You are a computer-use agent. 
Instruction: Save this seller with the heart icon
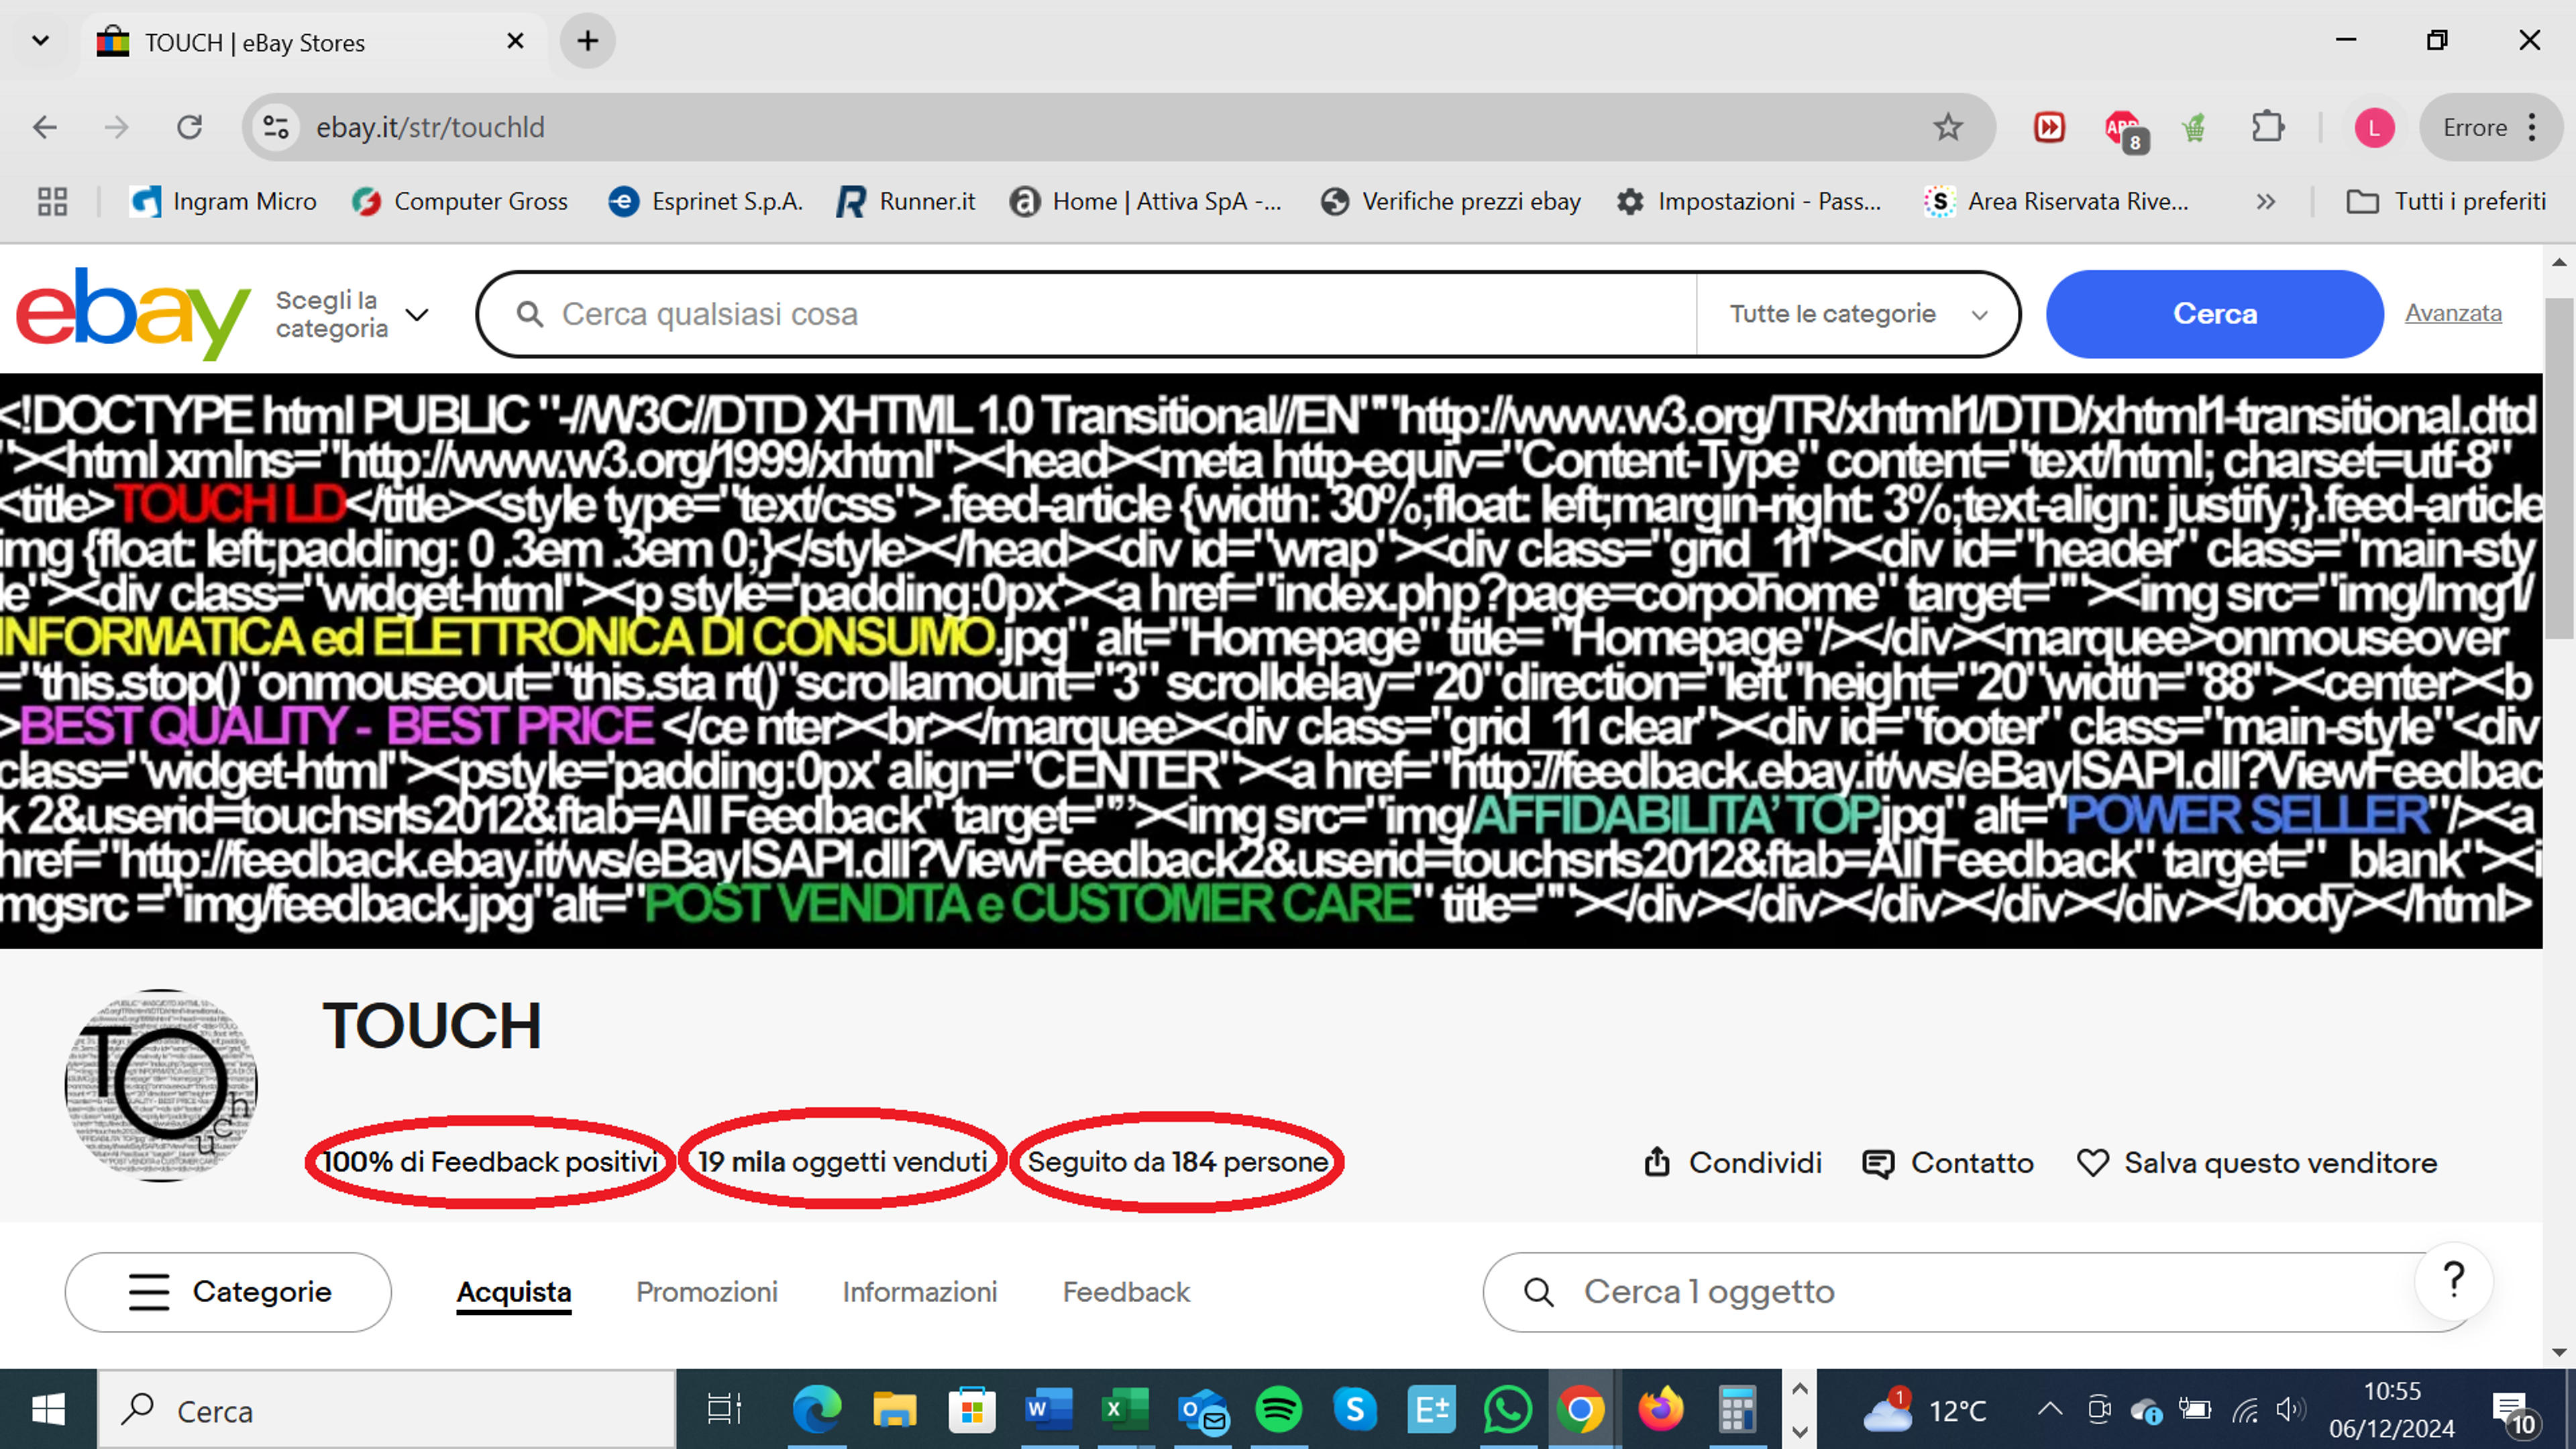(x=2092, y=1163)
